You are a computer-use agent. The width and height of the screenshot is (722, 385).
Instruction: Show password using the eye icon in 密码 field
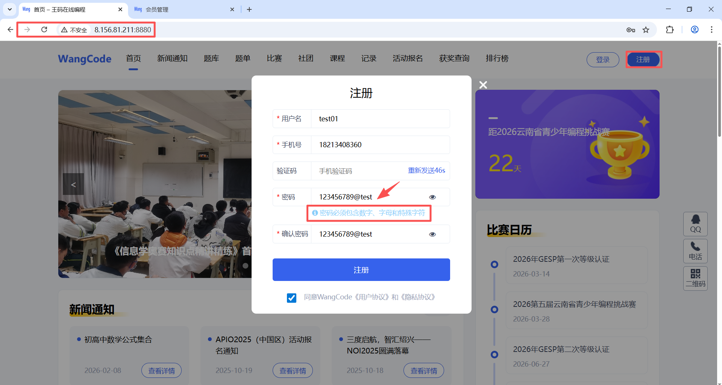pos(432,197)
